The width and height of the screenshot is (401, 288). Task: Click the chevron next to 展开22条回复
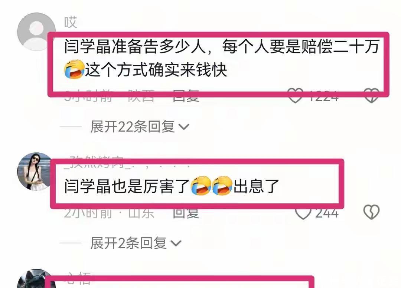(184, 127)
